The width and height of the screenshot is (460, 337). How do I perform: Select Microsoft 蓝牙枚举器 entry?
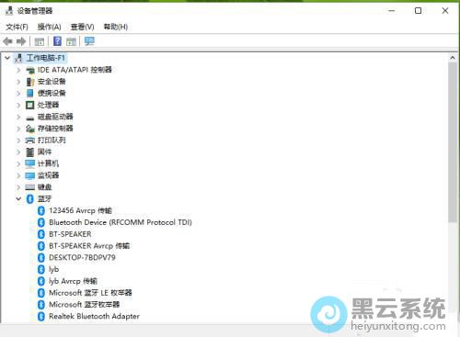(84, 305)
